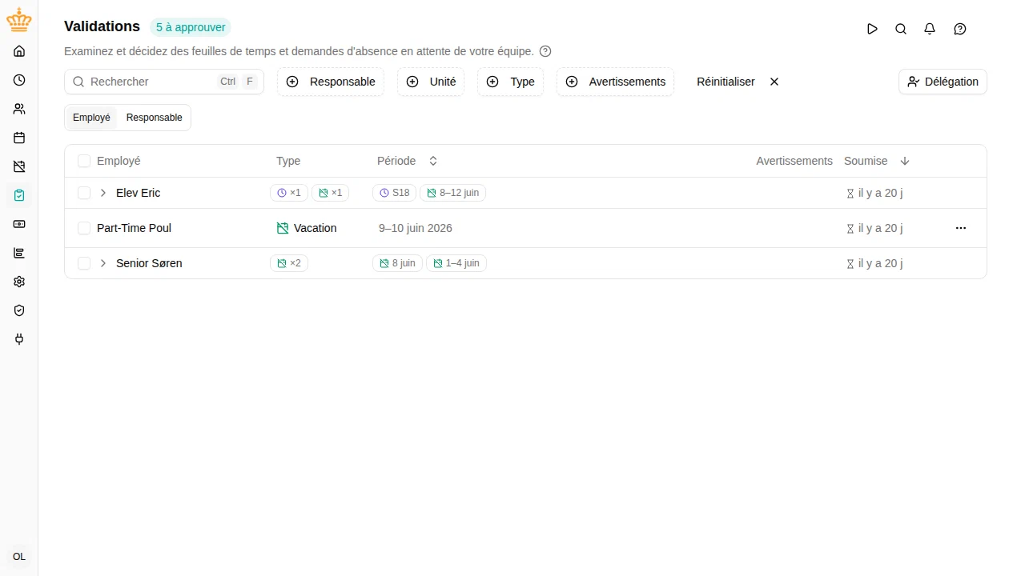Open the help chat bubble icon
This screenshot has width=1025, height=576.
pyautogui.click(x=960, y=29)
